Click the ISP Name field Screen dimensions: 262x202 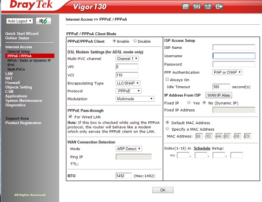pyautogui.click(x=234, y=47)
